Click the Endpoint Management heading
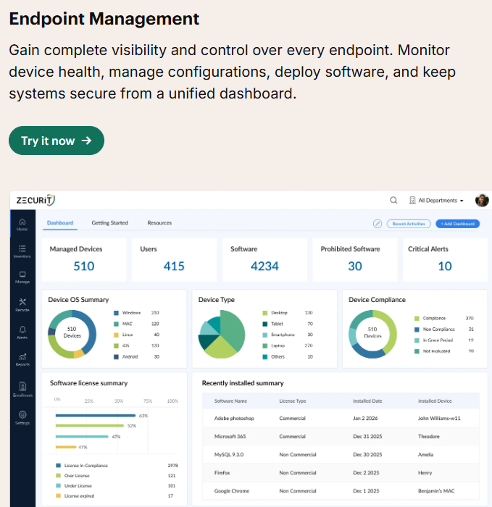 pos(104,19)
